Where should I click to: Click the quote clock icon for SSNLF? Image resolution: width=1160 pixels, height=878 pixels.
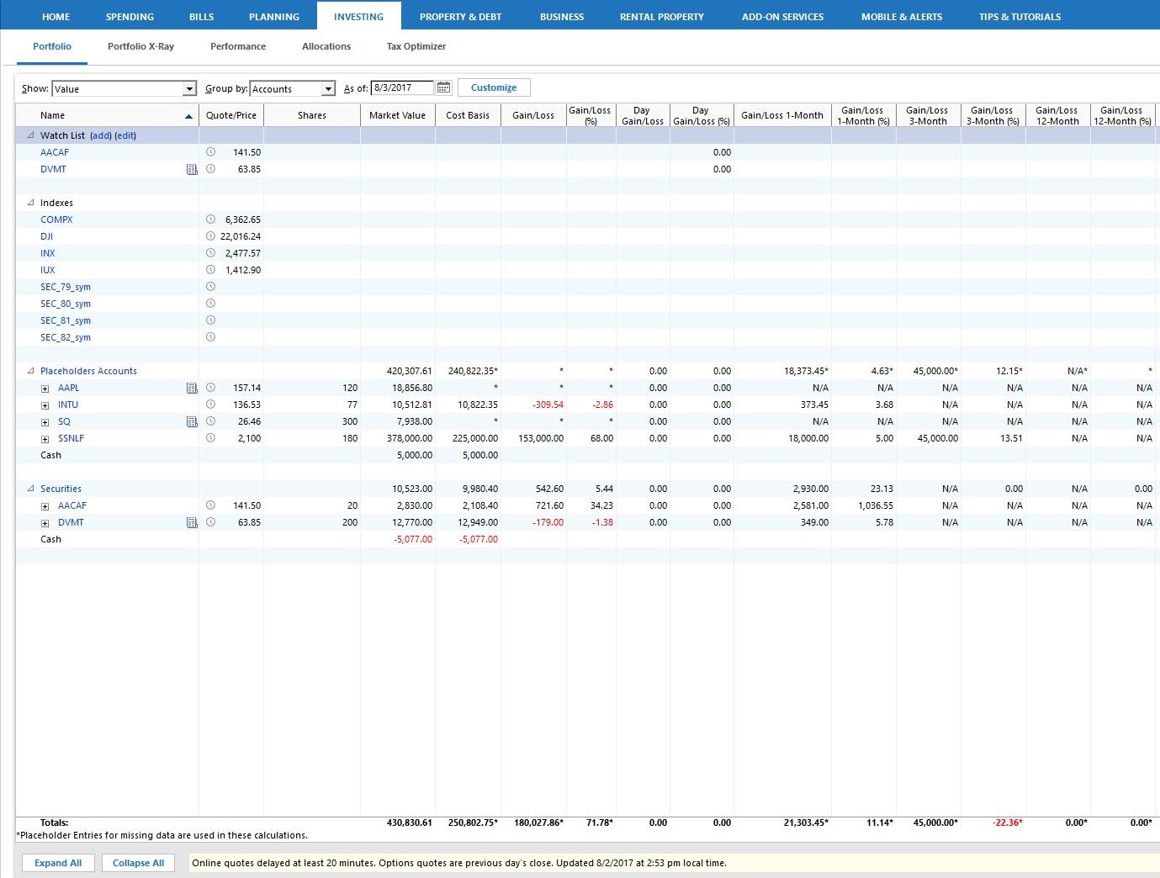pyautogui.click(x=210, y=438)
